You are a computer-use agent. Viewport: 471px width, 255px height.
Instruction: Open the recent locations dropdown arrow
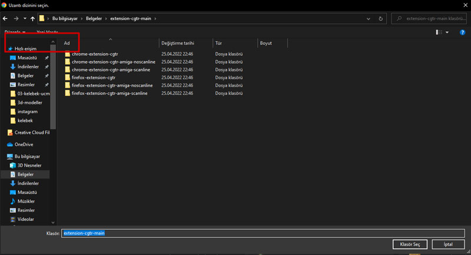(25, 19)
